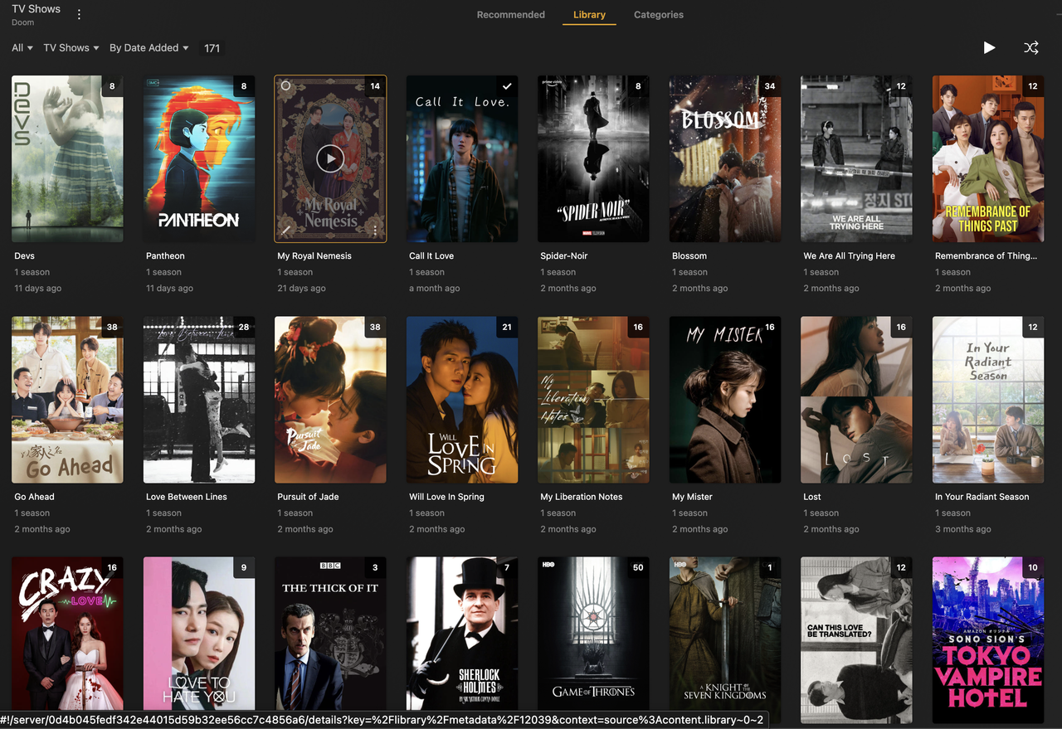Open the Go Ahead poster

click(67, 400)
